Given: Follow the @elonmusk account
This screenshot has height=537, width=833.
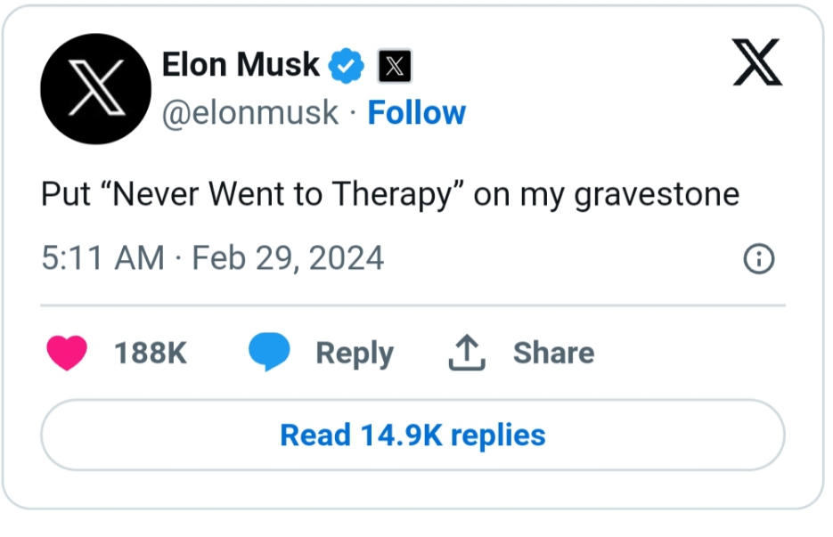Looking at the screenshot, I should point(417,112).
